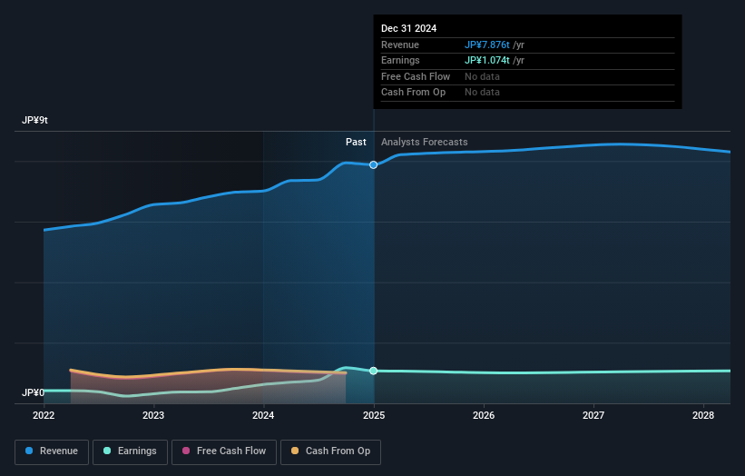This screenshot has height=476, width=745.
Task: Click the tooltip Revenue row label
Action: point(400,45)
